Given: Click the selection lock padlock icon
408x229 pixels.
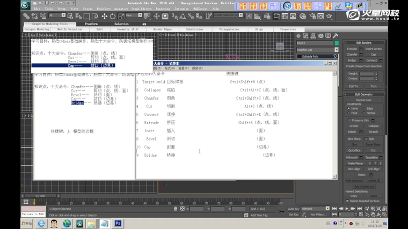Looking at the screenshot, I should [x=176, y=209].
